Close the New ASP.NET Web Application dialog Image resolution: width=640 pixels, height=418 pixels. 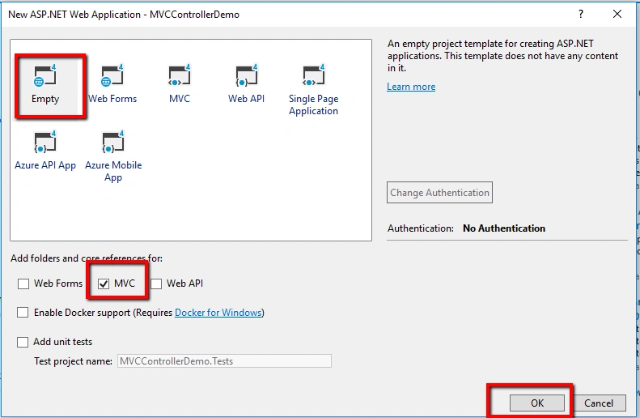point(617,15)
